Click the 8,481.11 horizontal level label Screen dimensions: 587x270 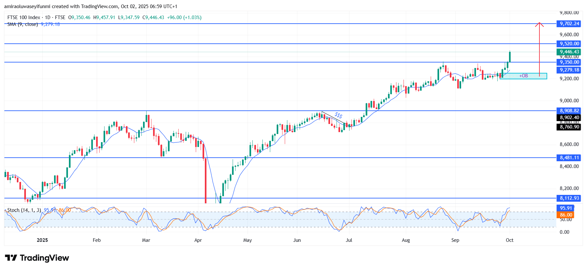click(569, 158)
